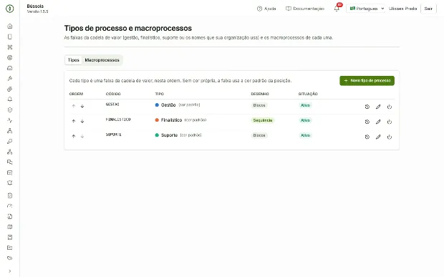Click the GESTAO code cell

pyautogui.click(x=112, y=105)
